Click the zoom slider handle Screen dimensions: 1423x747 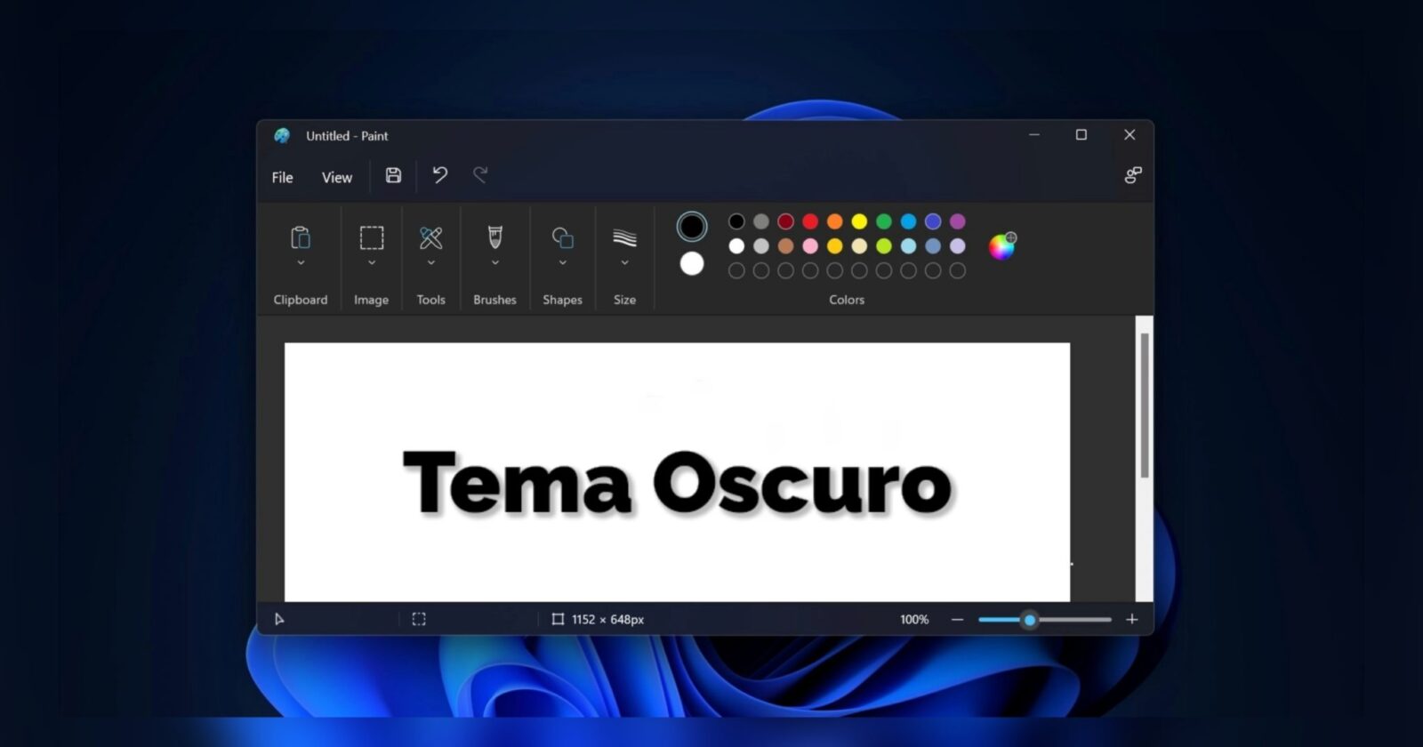[x=1030, y=620]
